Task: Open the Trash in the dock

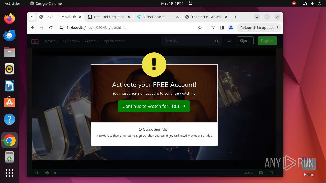Action: point(9,157)
